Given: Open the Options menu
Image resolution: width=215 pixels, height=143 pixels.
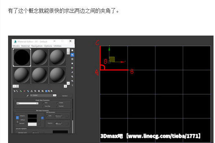Looking at the screenshot, I should (x=48, y=46).
